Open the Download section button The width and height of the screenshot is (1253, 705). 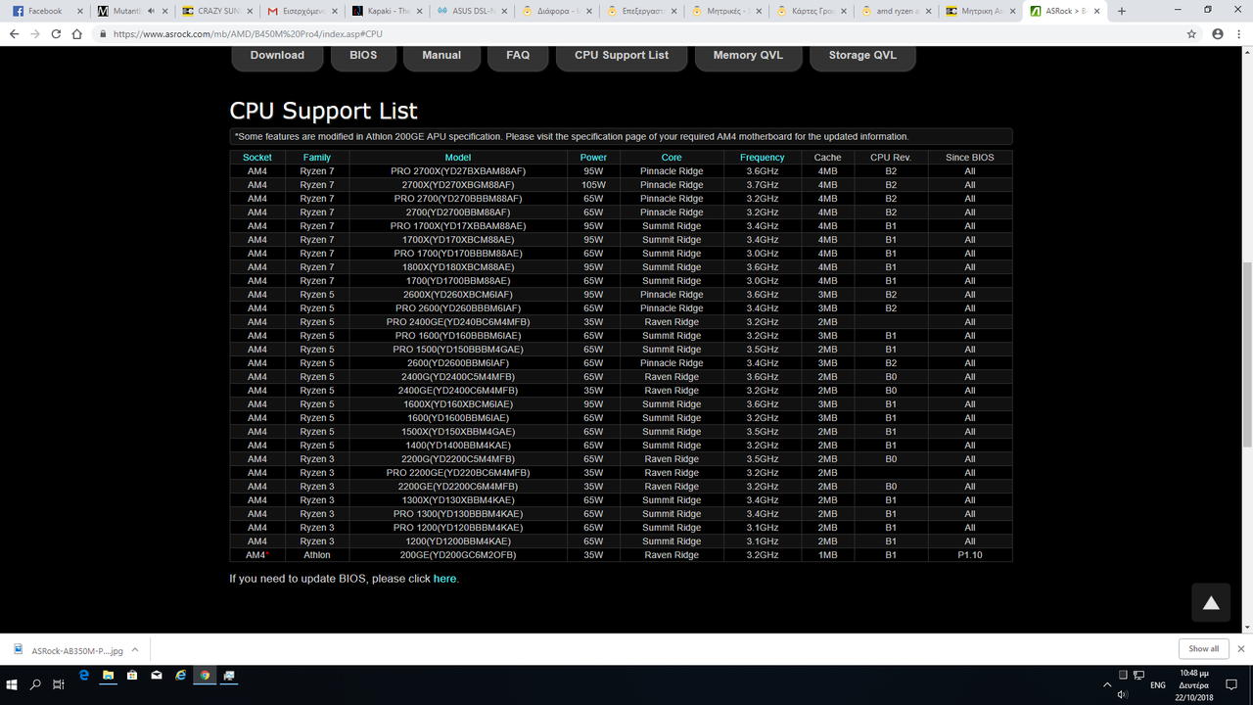click(x=277, y=56)
